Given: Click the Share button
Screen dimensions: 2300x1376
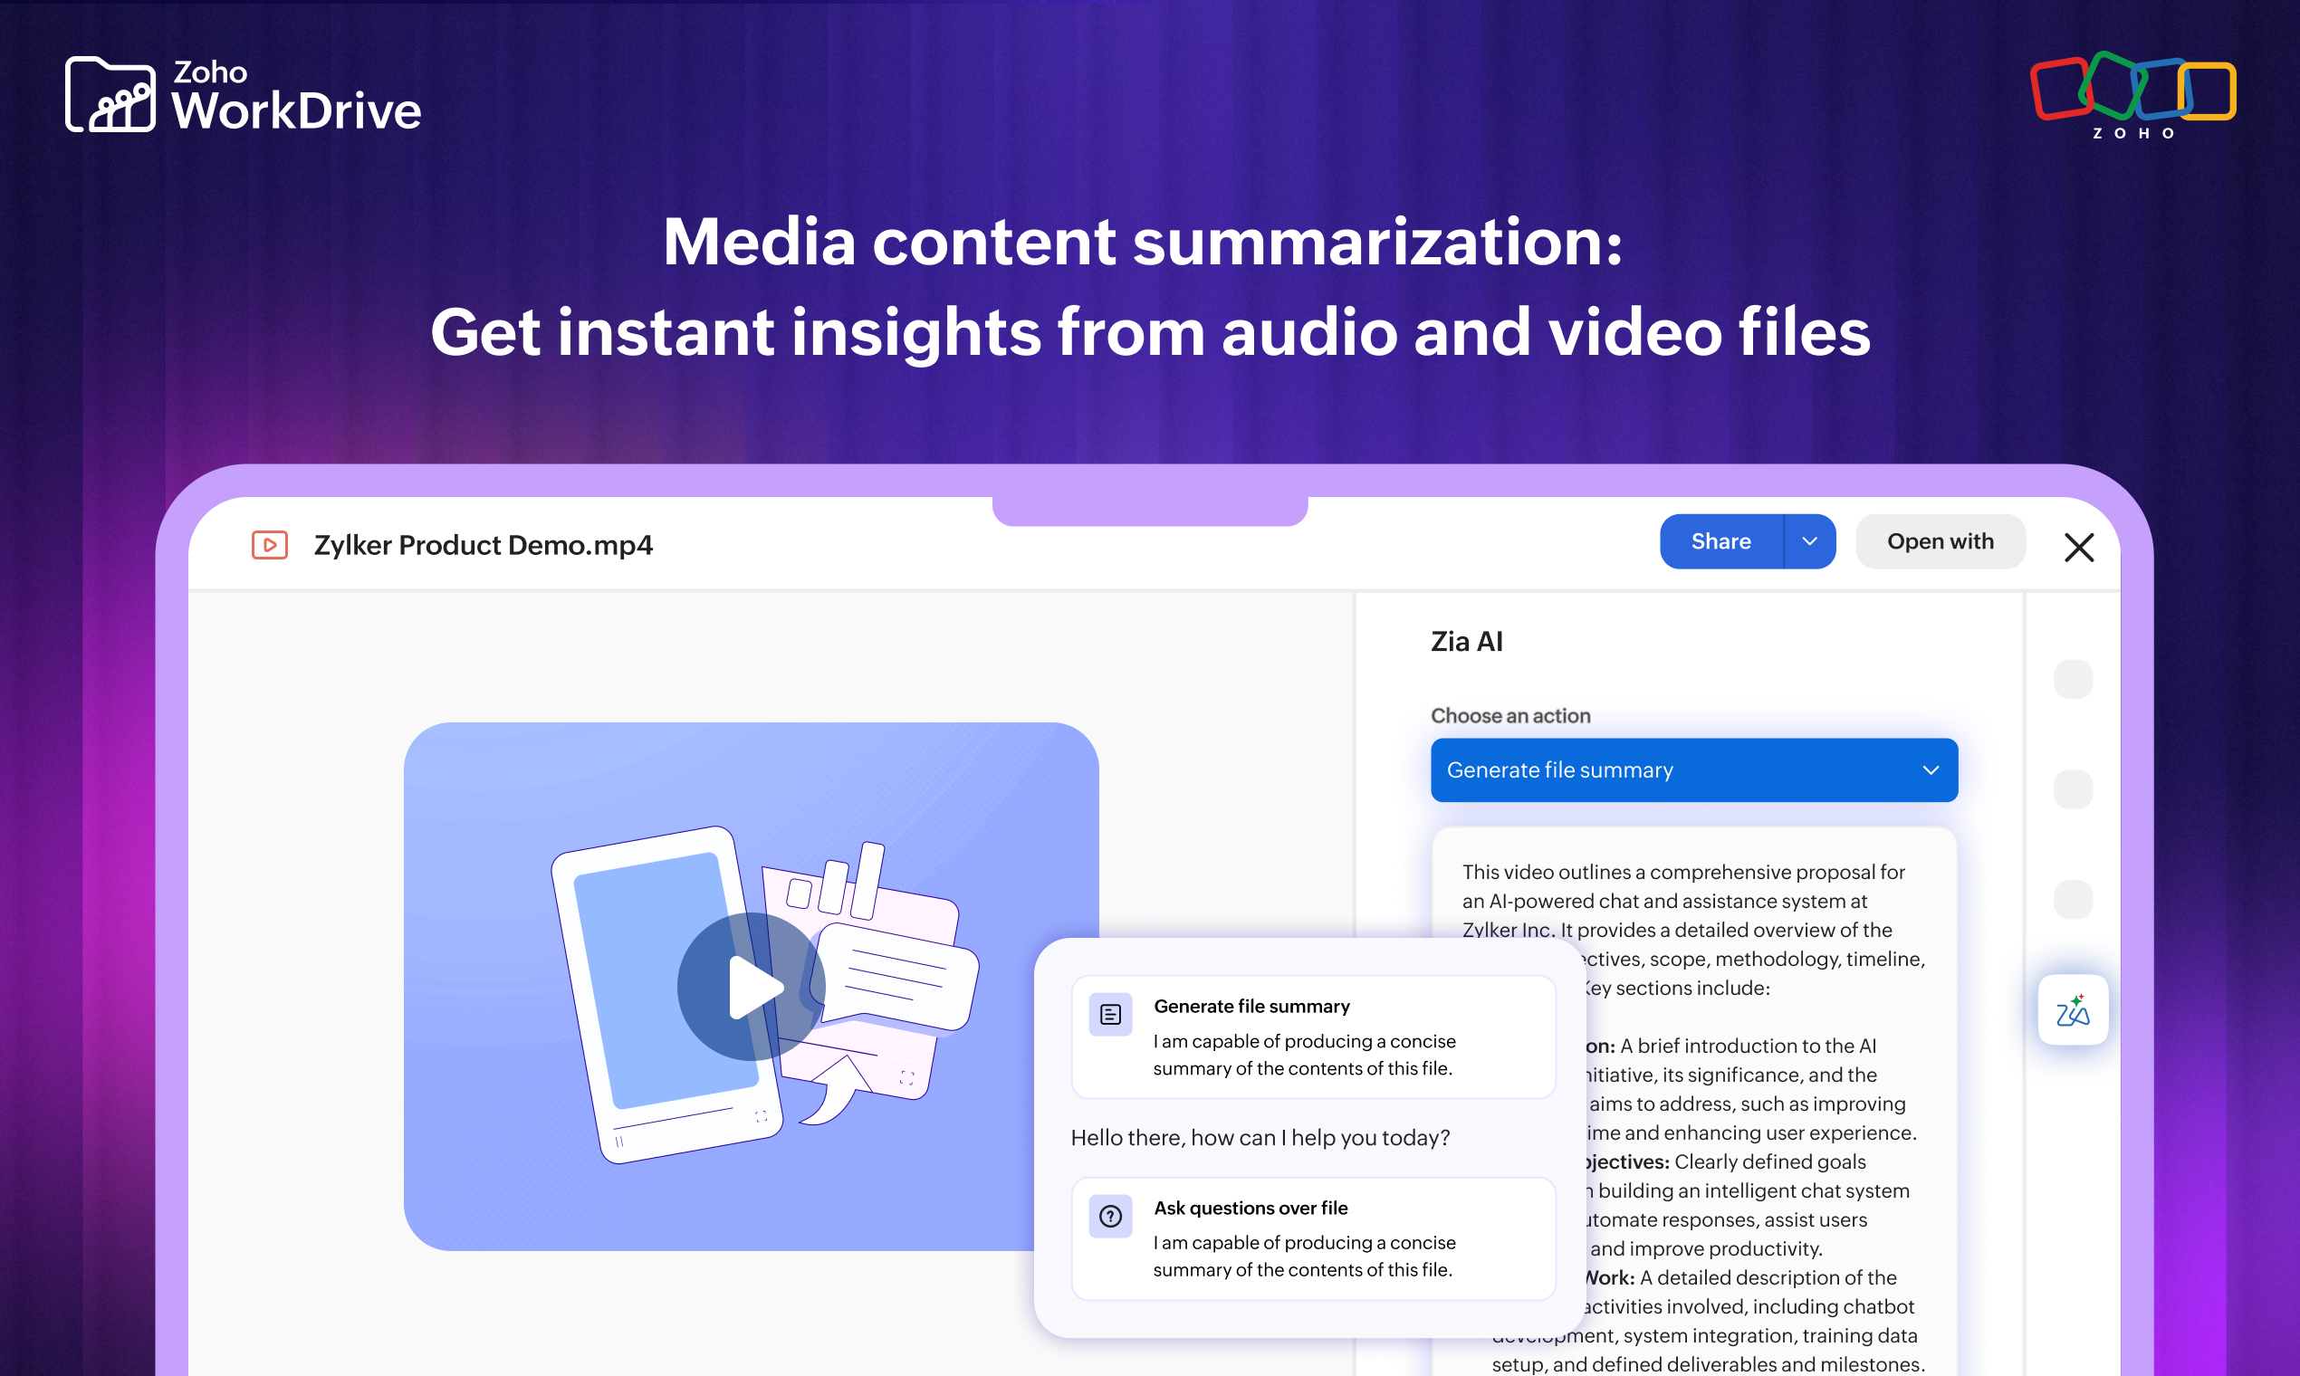Looking at the screenshot, I should click(x=1721, y=540).
